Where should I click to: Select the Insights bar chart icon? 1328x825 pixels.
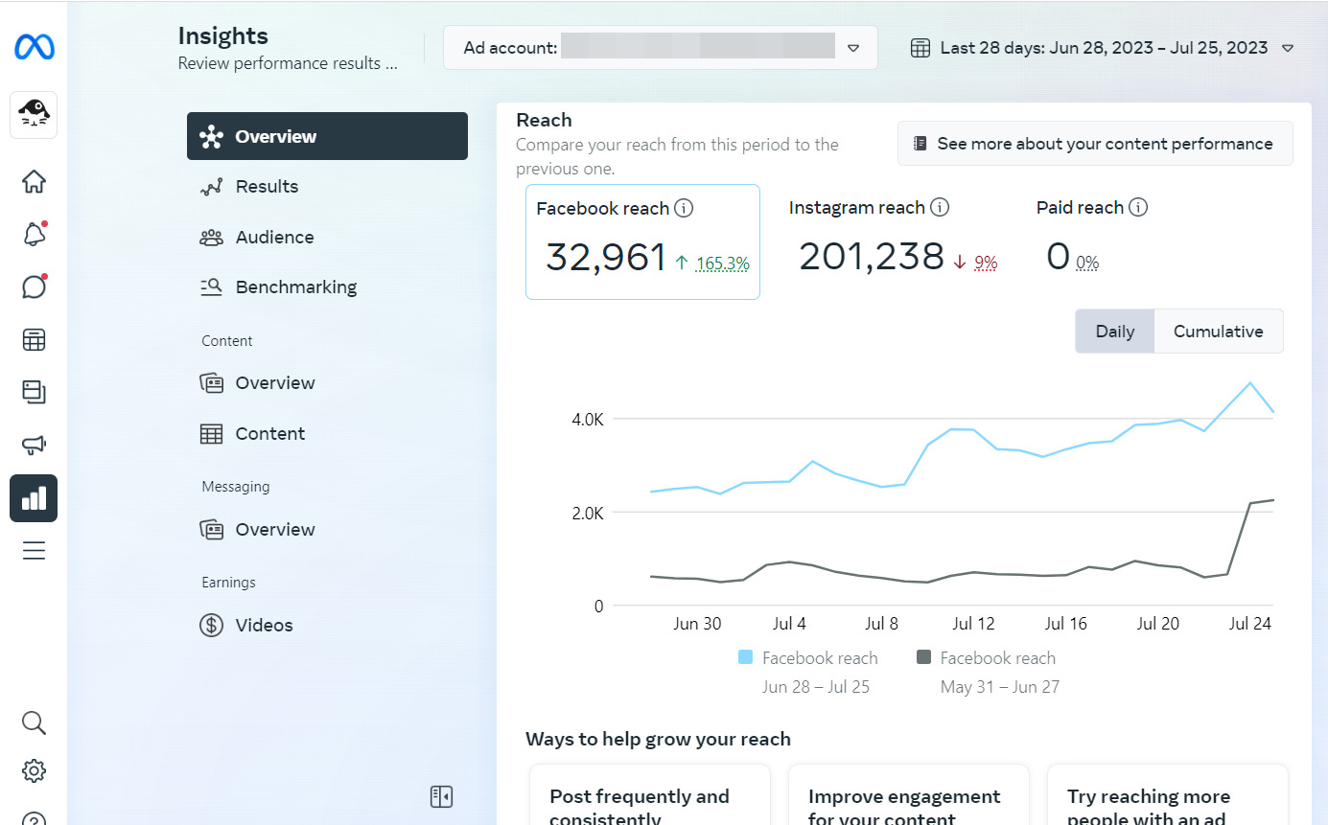[34, 498]
